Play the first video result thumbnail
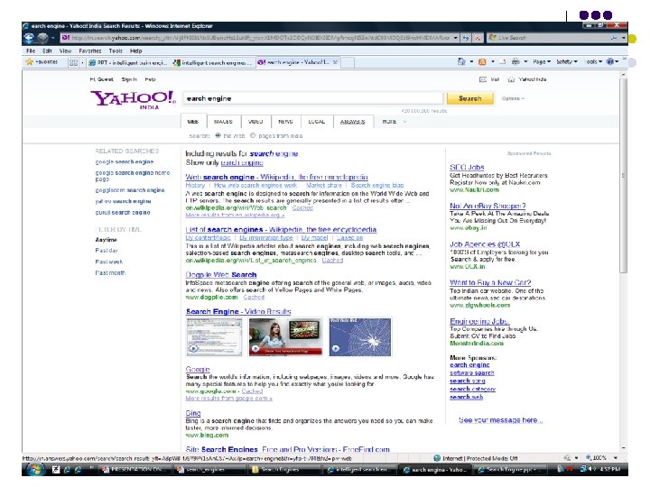Screen dimensions: 650x487 coord(214,337)
